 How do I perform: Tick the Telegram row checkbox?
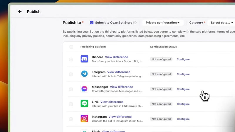pyautogui.click(x=71, y=74)
